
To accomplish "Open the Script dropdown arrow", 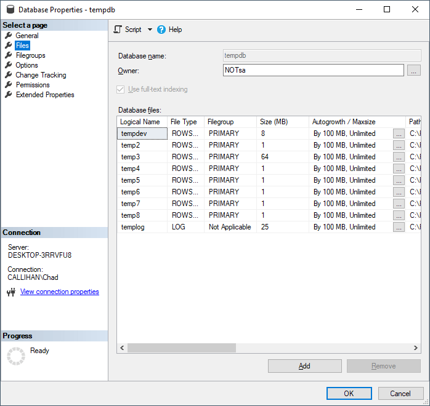I will coord(150,30).
